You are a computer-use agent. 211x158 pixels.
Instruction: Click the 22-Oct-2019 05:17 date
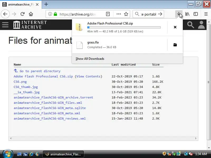click(127, 76)
